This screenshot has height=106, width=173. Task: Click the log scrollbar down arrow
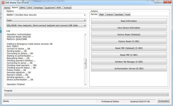coord(85,85)
